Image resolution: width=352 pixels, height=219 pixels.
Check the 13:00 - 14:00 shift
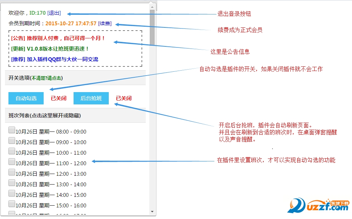click(12, 183)
